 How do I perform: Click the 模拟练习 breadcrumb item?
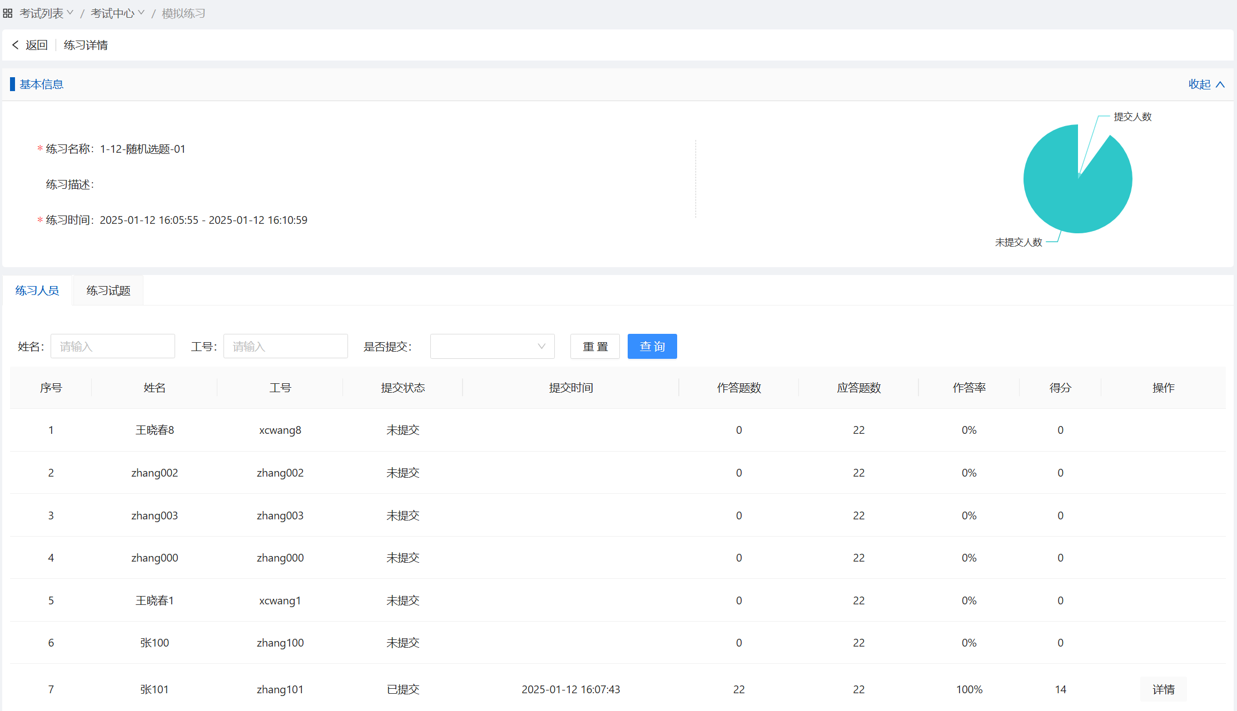coord(183,13)
